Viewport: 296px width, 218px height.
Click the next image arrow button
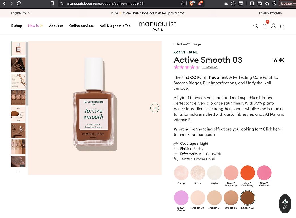coord(155,108)
